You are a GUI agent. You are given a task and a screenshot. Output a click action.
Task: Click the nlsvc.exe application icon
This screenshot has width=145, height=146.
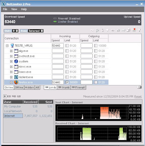[x=16, y=66]
